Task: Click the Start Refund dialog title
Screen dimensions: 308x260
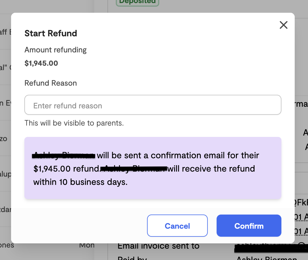Action: point(51,33)
